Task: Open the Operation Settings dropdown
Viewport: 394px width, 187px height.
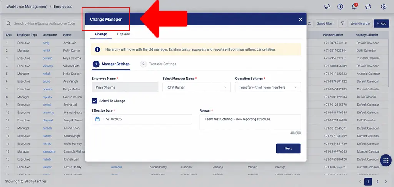Action: click(268, 87)
